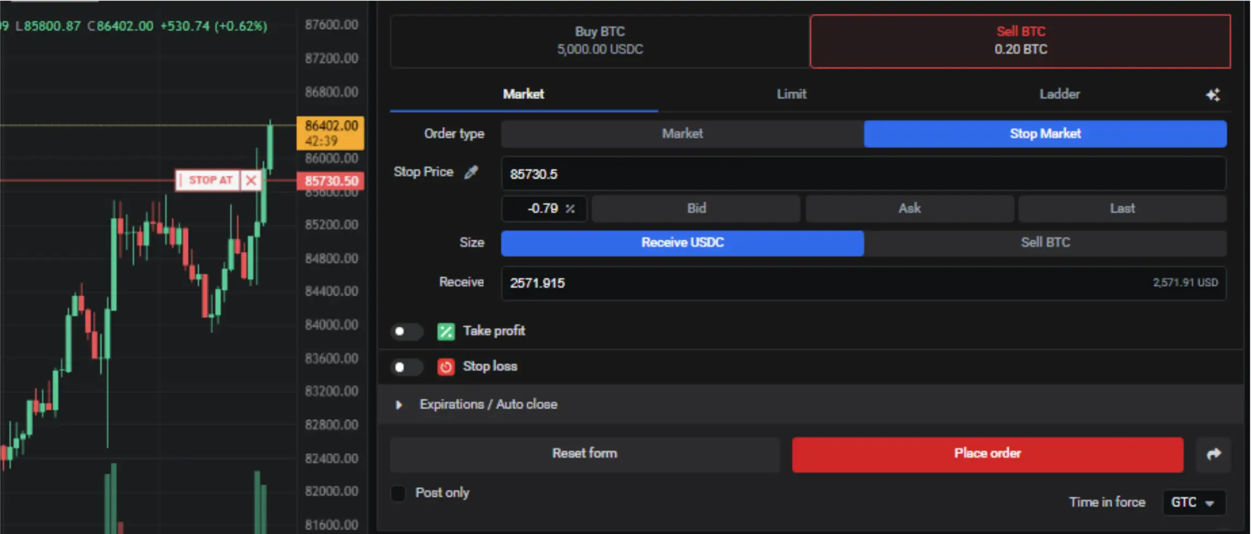Click the share arrow icon beside Place order
The image size is (1251, 534).
pos(1213,455)
